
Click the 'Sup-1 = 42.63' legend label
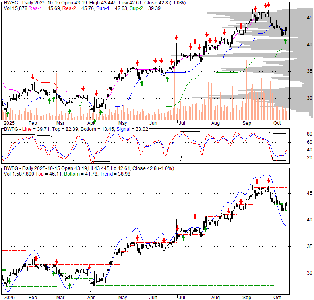point(112,8)
